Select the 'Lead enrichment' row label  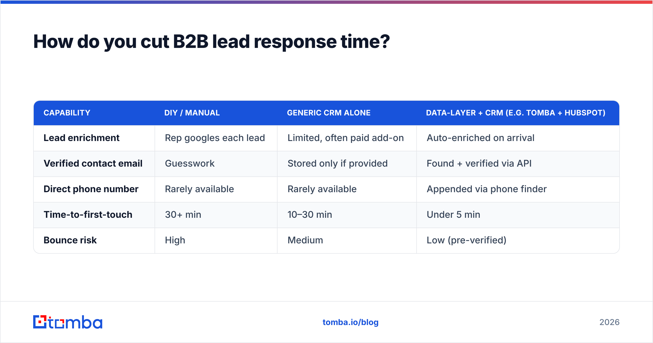[82, 138]
